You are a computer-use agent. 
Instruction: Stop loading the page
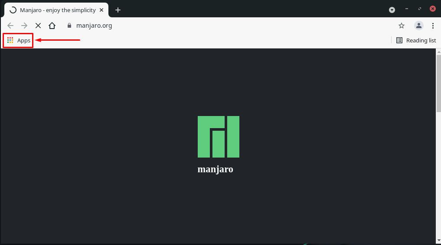tap(38, 26)
